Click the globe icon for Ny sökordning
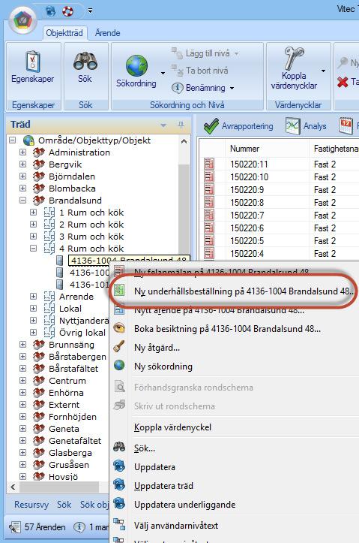Image resolution: width=359 pixels, height=543 pixels. pos(119,366)
